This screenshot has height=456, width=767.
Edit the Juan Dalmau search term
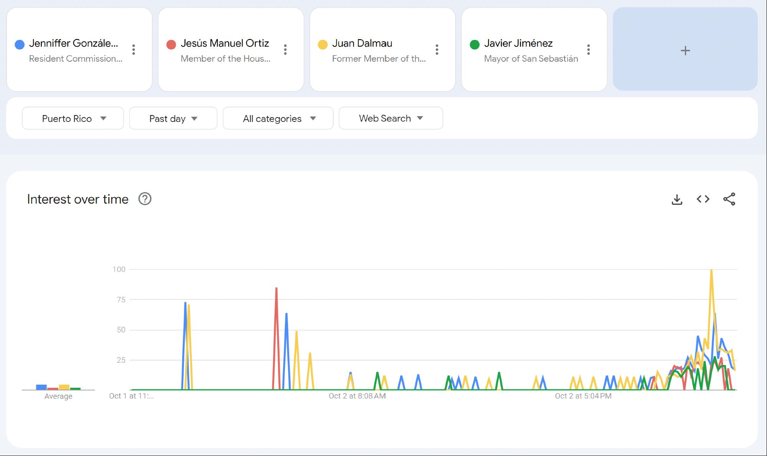(x=362, y=43)
